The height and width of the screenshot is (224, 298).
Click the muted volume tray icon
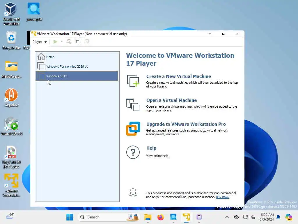(x=253, y=217)
